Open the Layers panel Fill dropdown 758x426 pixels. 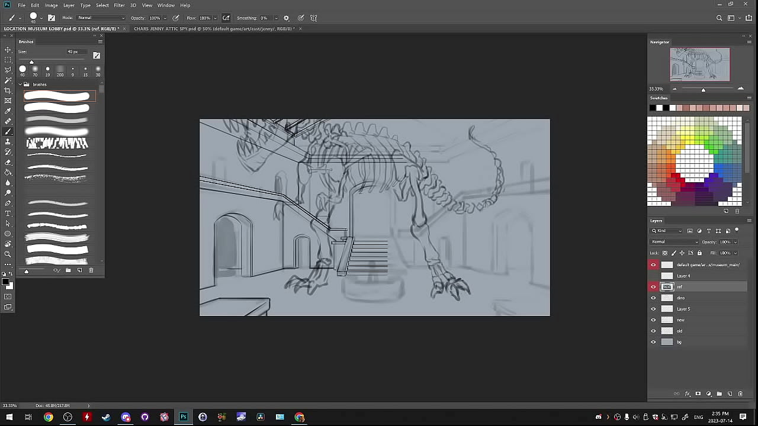(x=735, y=253)
